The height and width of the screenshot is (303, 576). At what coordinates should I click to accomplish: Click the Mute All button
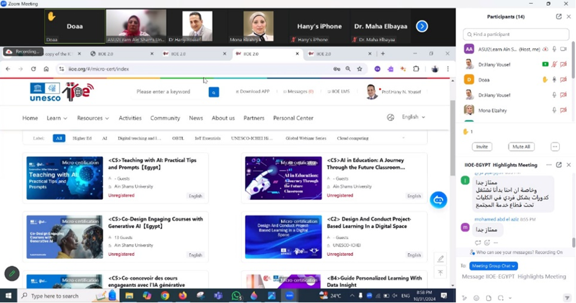click(x=520, y=147)
